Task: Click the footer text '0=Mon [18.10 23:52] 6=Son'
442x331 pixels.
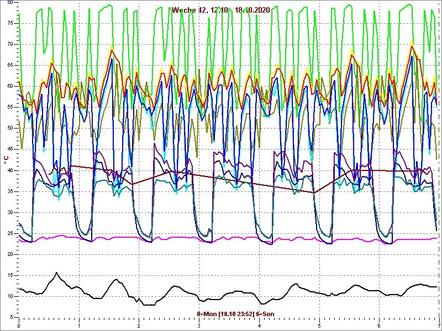Action: click(x=235, y=314)
